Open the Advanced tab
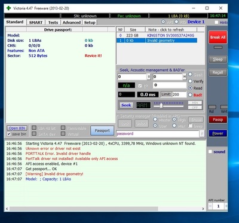This screenshot has height=223, width=239. (x=72, y=23)
